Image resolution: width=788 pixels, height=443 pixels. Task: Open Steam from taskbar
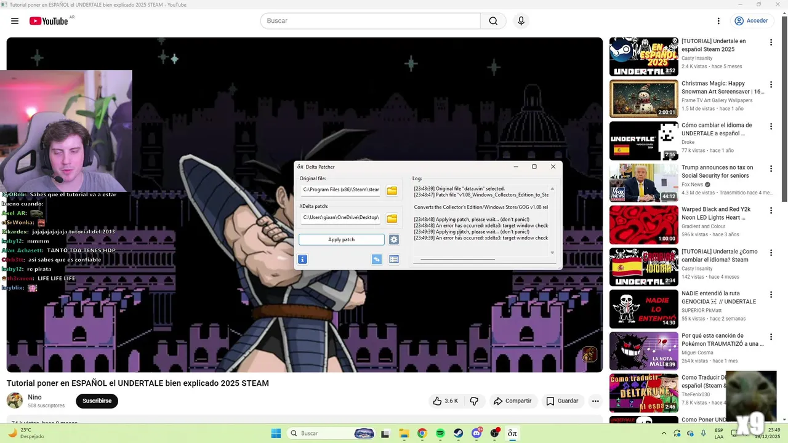point(459,433)
